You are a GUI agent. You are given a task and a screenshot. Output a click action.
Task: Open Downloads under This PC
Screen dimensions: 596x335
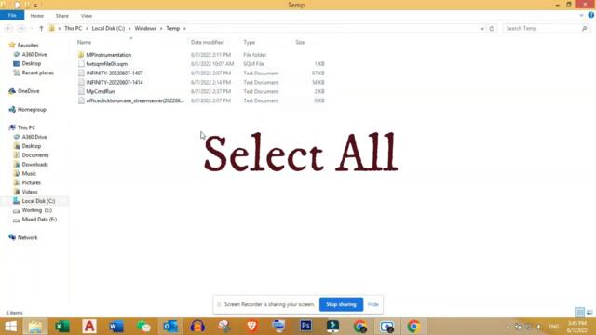click(x=34, y=164)
